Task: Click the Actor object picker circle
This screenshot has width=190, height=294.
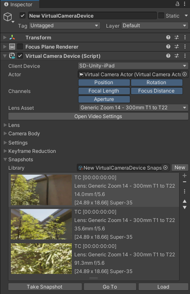Action: coord(185,74)
